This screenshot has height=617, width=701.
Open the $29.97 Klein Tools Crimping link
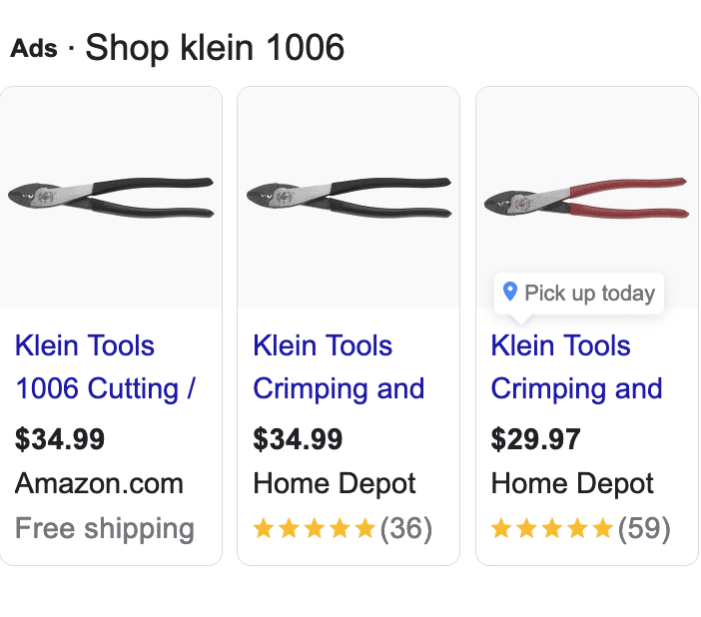coord(576,366)
